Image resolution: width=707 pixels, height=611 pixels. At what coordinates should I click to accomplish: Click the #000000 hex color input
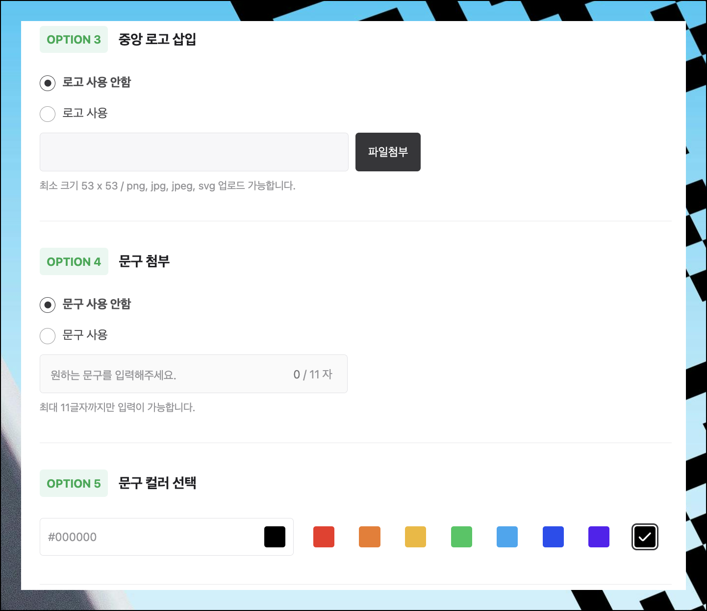(167, 537)
